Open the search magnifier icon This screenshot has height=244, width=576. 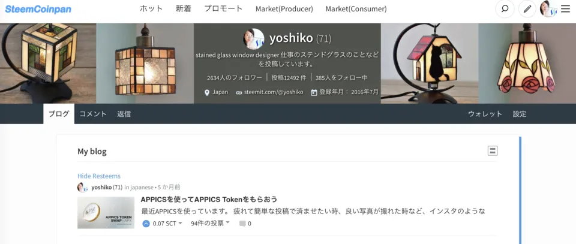[505, 9]
